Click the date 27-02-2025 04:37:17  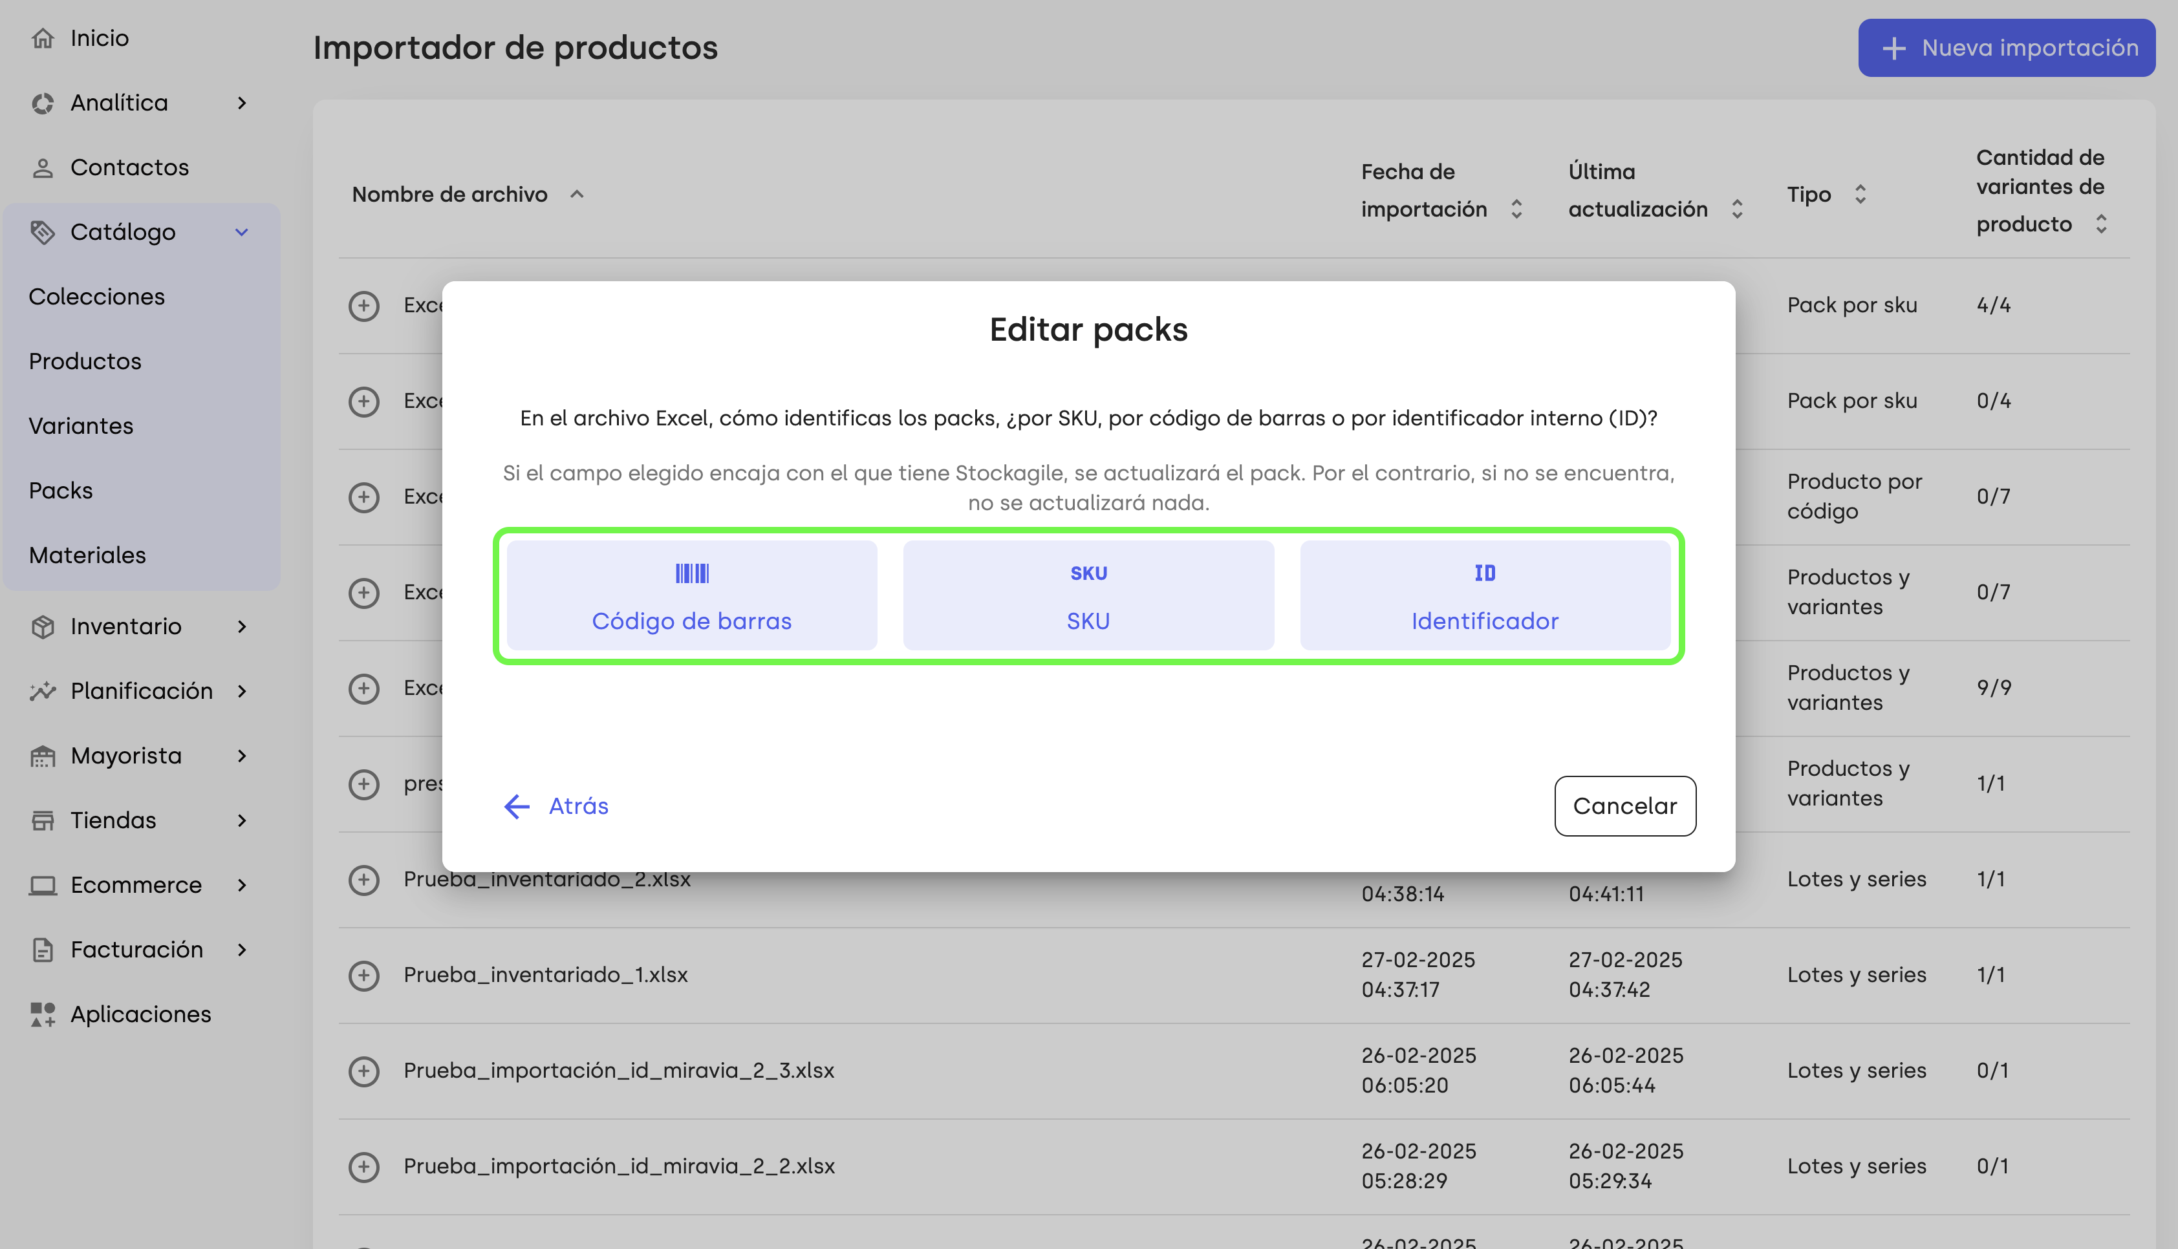1418,976
